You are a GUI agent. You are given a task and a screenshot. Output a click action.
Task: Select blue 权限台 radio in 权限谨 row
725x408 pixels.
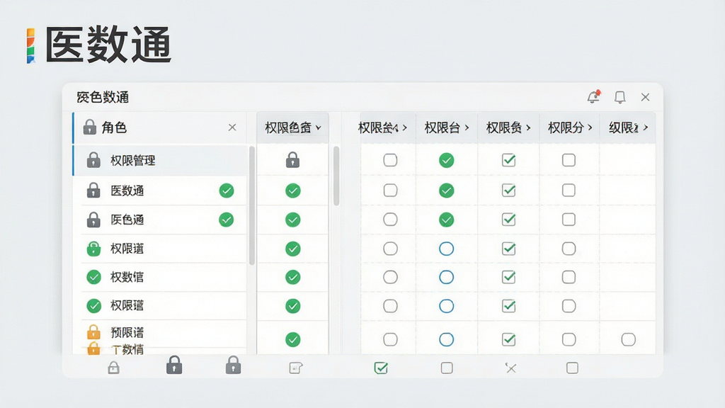(446, 249)
